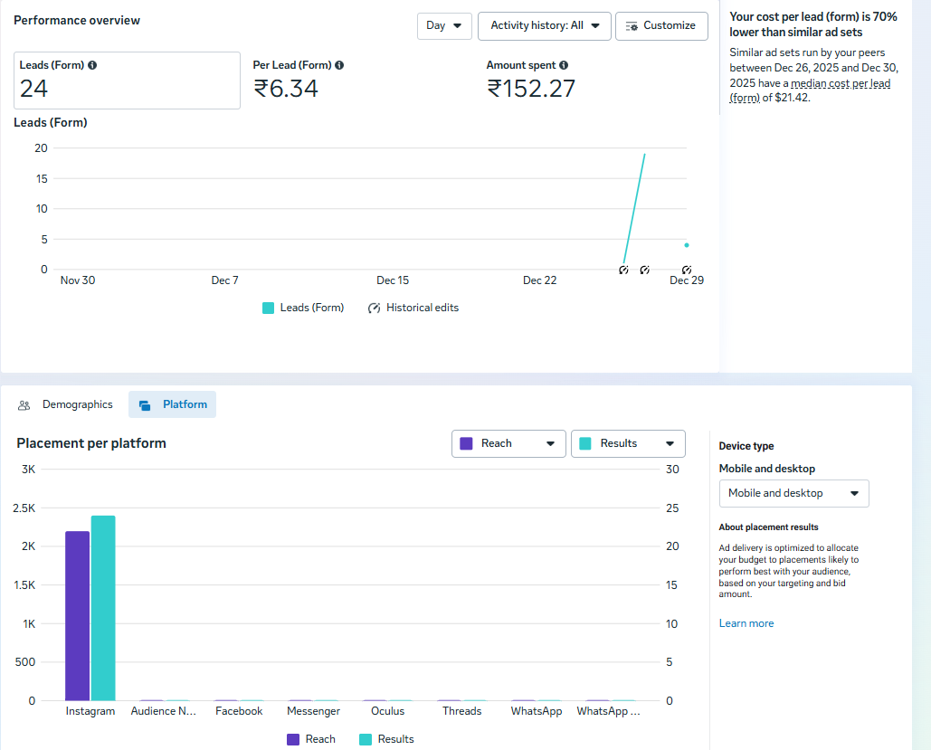Open the Day time granularity dropdown
Image resolution: width=931 pixels, height=750 pixels.
pyautogui.click(x=444, y=26)
